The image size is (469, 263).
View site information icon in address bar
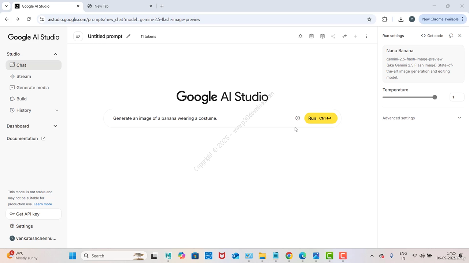tap(41, 19)
